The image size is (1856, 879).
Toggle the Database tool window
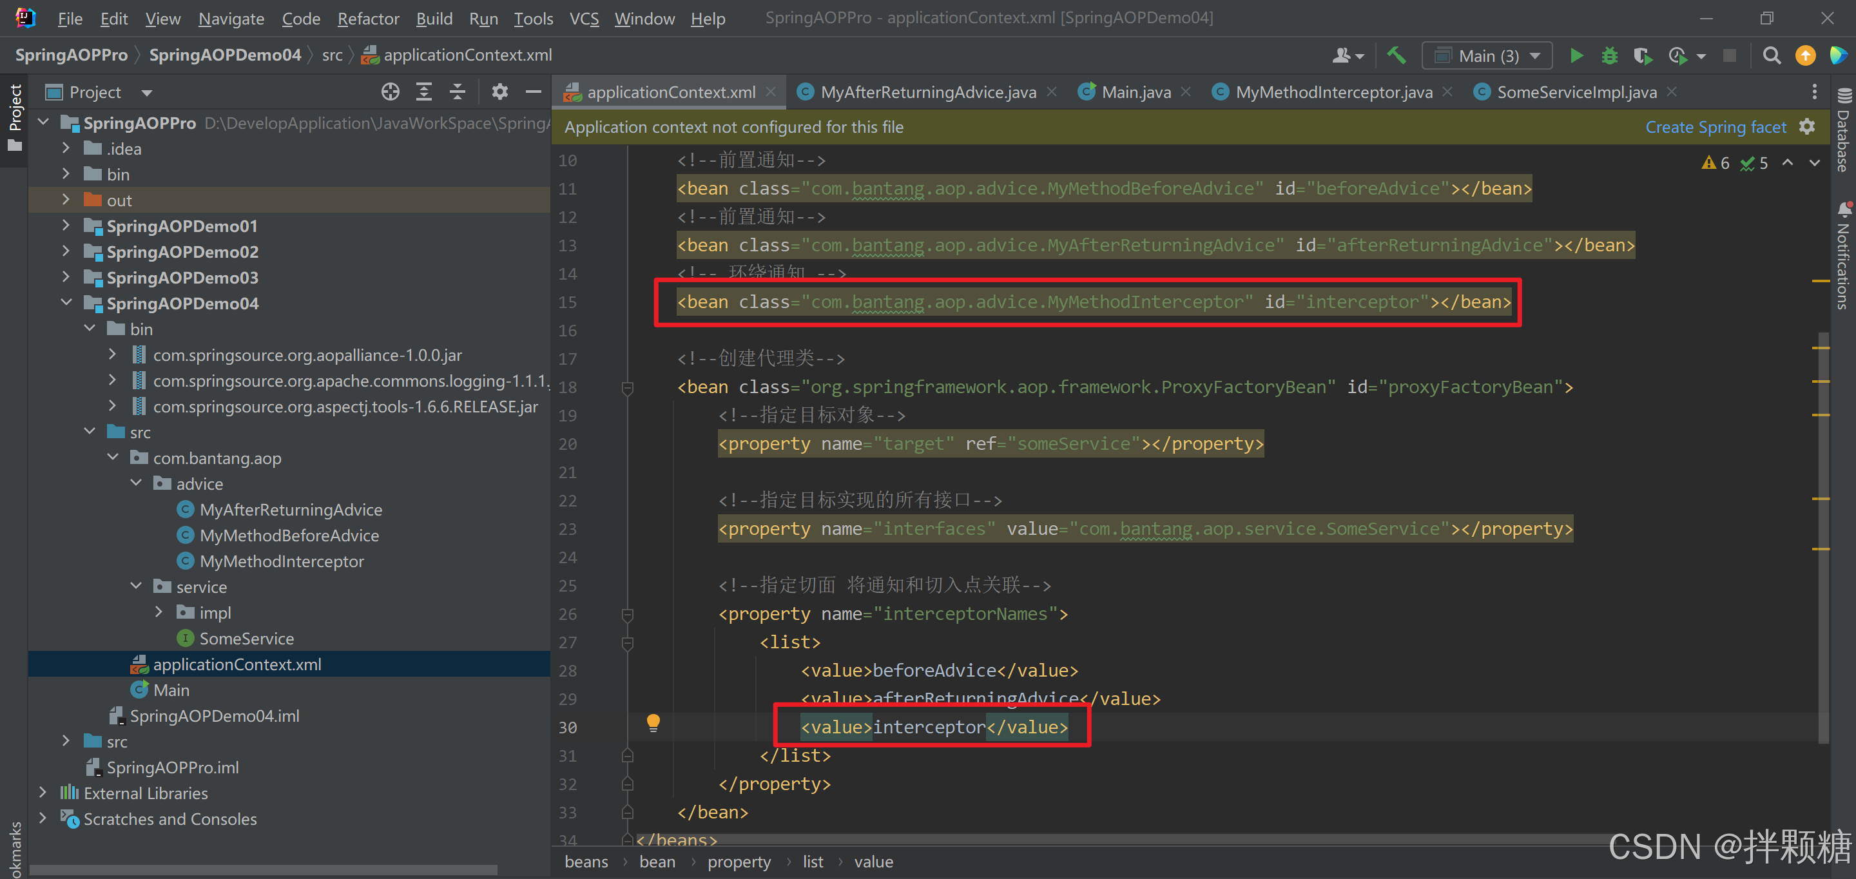pos(1843,130)
